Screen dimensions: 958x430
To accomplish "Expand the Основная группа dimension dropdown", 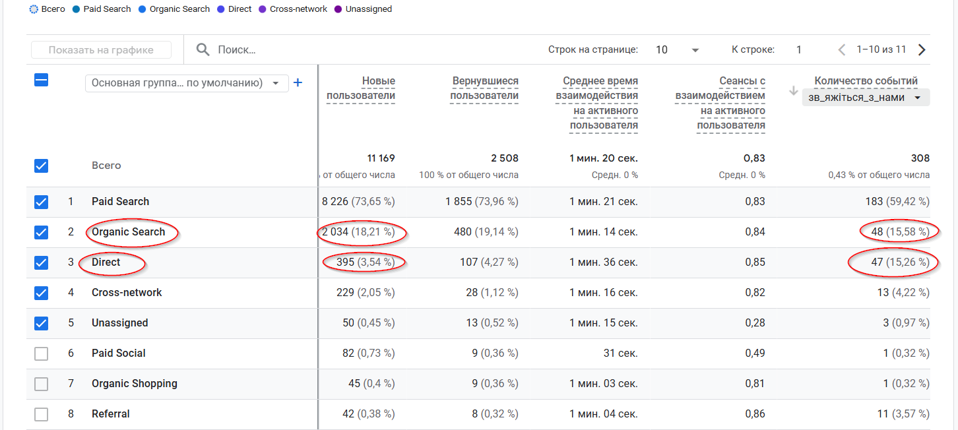I will (187, 83).
